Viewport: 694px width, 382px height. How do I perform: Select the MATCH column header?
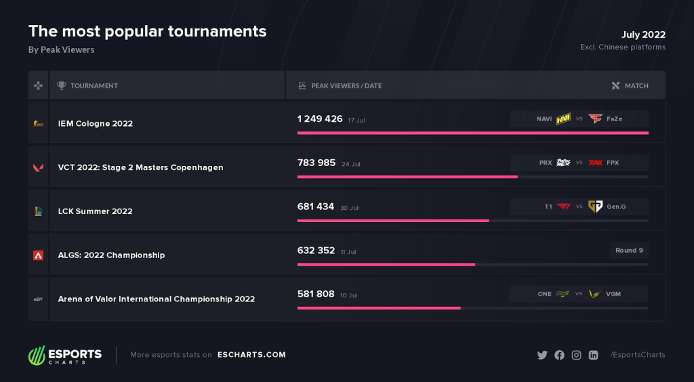pyautogui.click(x=630, y=86)
